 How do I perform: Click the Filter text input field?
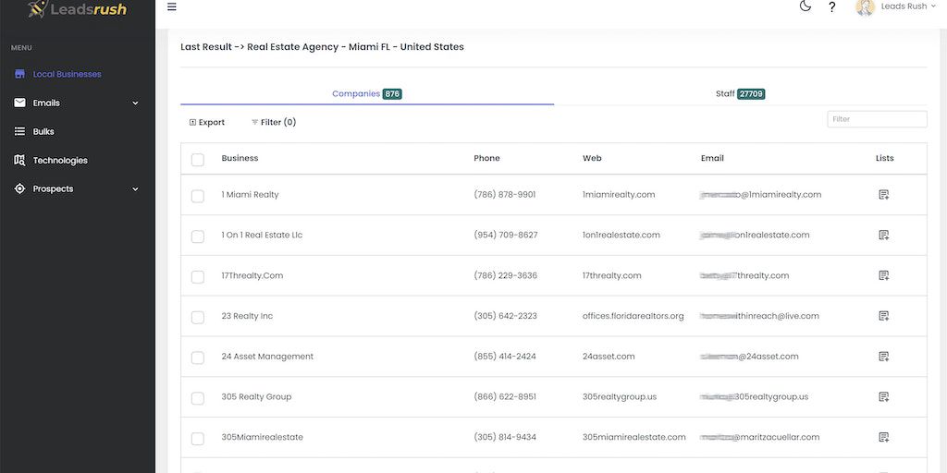(876, 119)
